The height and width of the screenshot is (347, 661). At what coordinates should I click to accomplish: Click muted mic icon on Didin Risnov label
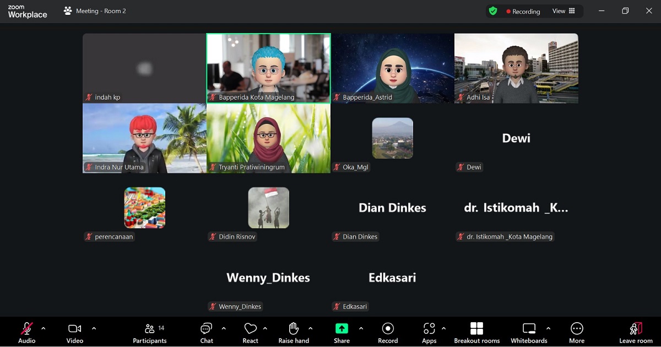[x=213, y=237]
